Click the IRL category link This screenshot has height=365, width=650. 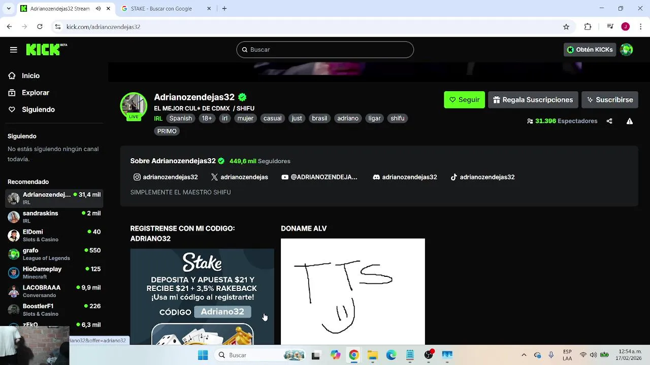pyautogui.click(x=158, y=118)
